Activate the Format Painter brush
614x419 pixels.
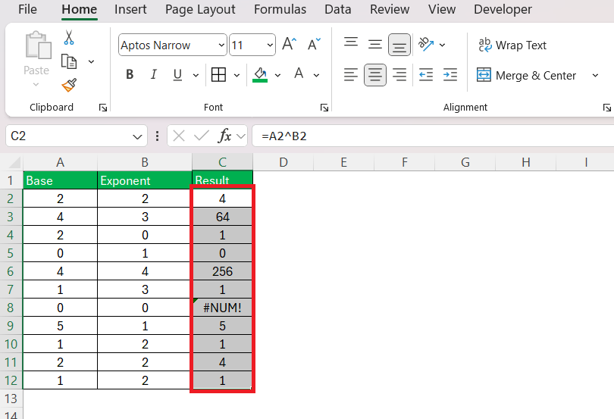pyautogui.click(x=69, y=85)
